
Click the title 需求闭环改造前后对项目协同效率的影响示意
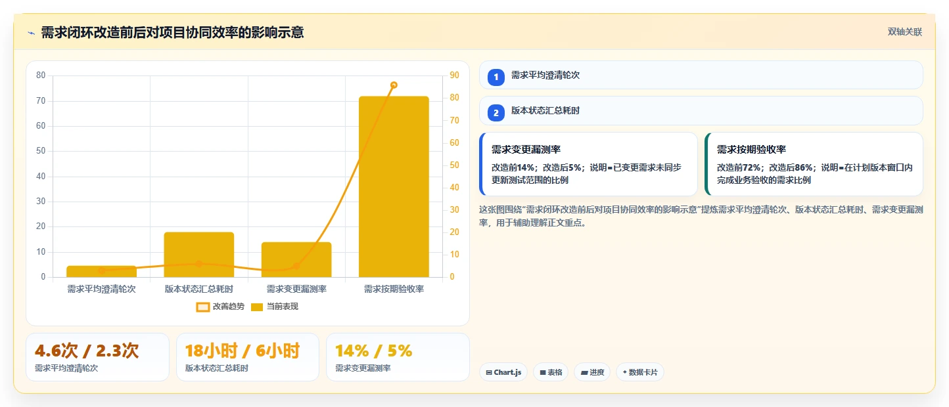click(172, 33)
